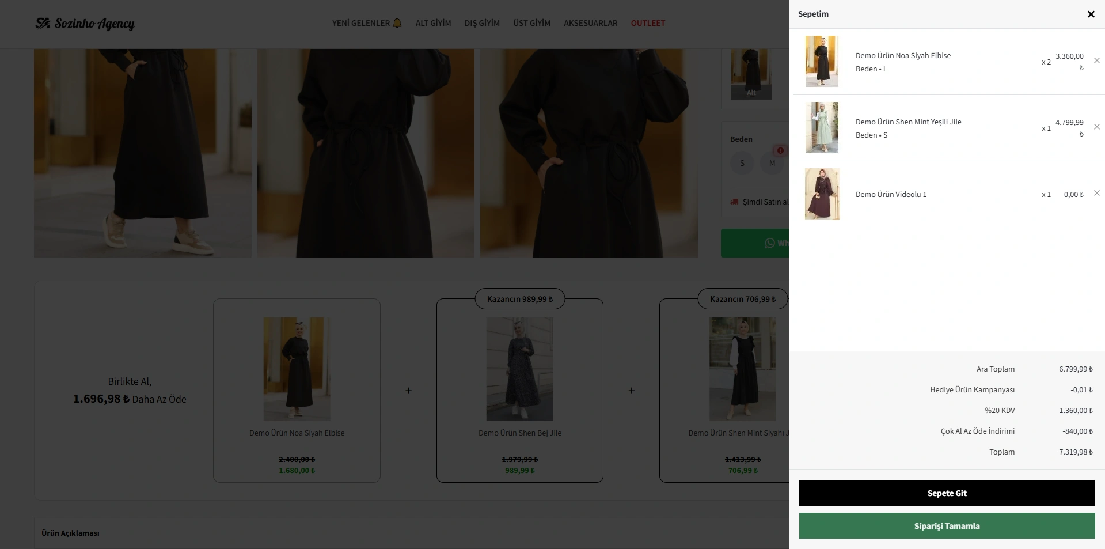Click the truck icon next to Şimdi Satın al
This screenshot has width=1105, height=549.
pos(734,202)
